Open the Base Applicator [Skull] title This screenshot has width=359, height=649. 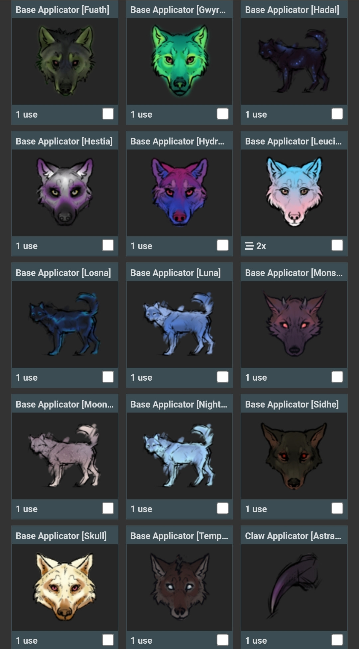tap(61, 536)
